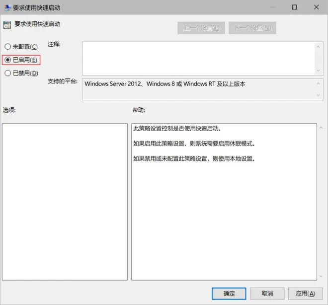Click the 支持的平台 box scroll up arrow
Screen dimensions: 328x305
[x=318, y=83]
